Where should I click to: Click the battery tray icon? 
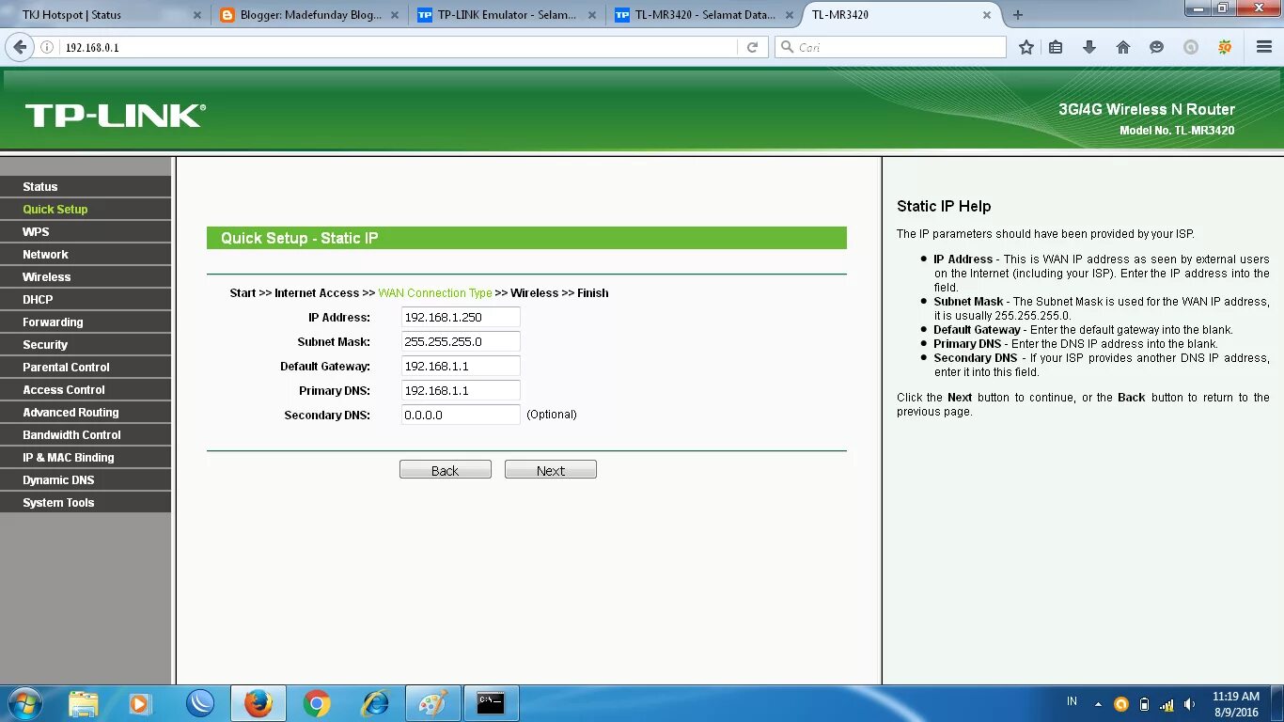click(x=1144, y=703)
